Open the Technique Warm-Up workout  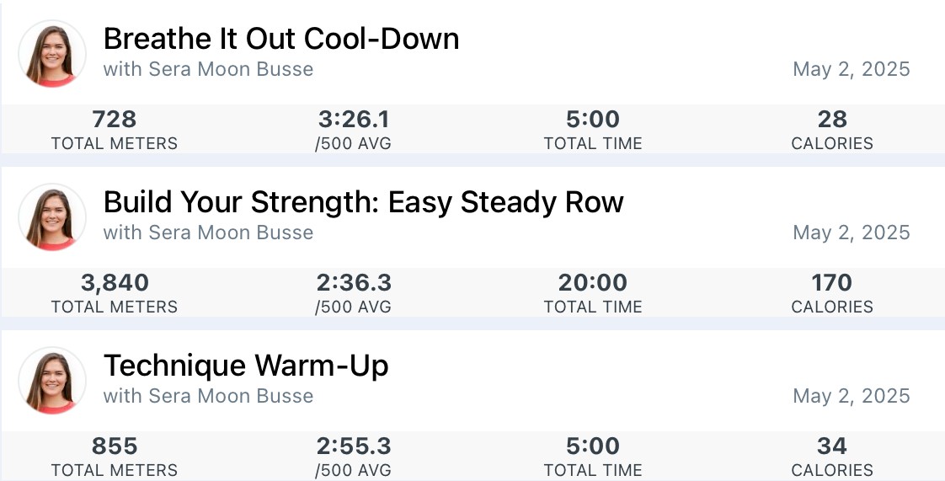point(246,366)
